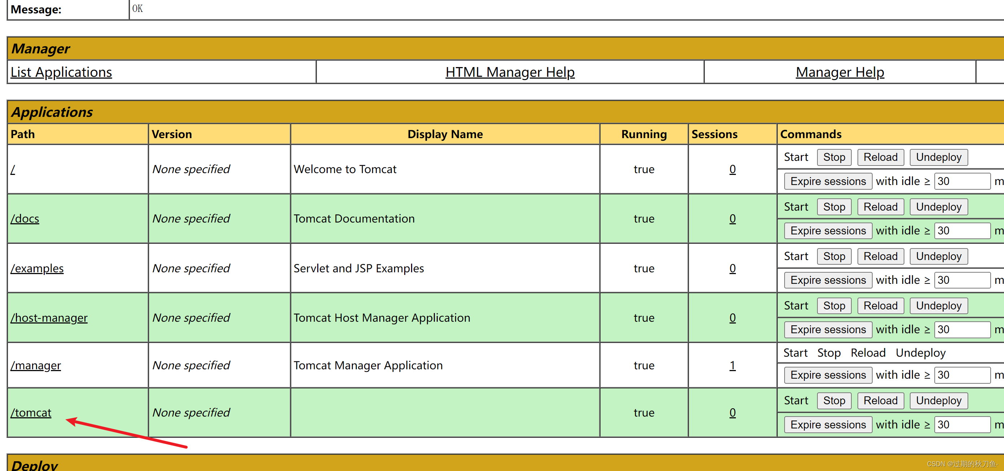This screenshot has height=471, width=1004.
Task: Undeploy the /docs application
Action: tap(939, 207)
